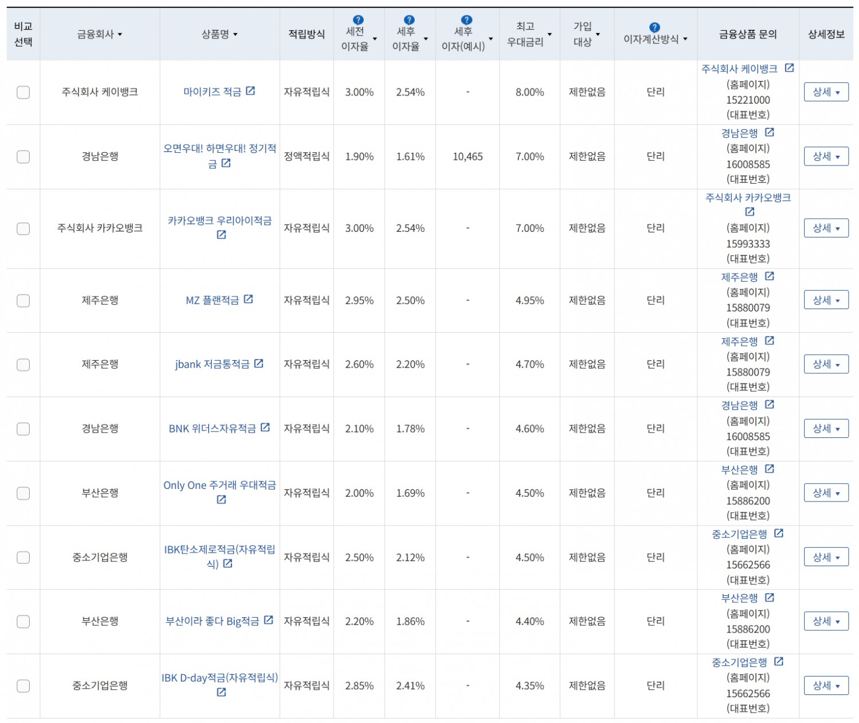
Task: Open homepage icon beside 부산은행 inquiry in Only One row
Action: pyautogui.click(x=770, y=469)
